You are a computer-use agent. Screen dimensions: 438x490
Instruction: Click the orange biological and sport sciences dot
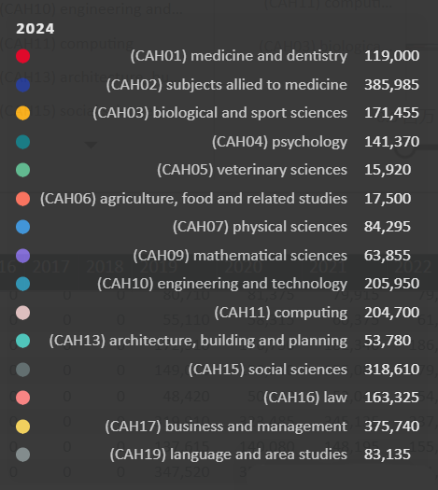coord(22,113)
